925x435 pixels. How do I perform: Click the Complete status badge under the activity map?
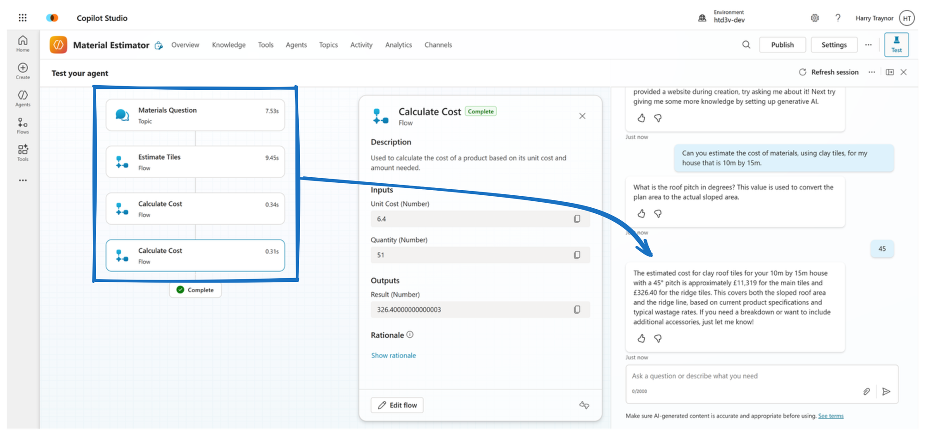pos(195,290)
